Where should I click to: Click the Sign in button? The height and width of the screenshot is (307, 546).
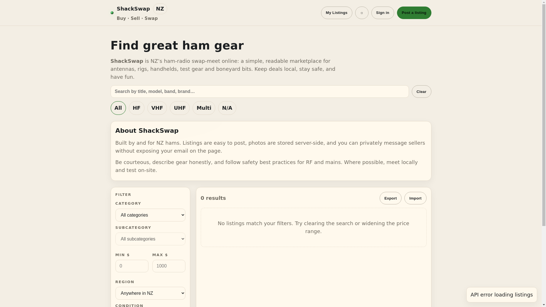(383, 13)
